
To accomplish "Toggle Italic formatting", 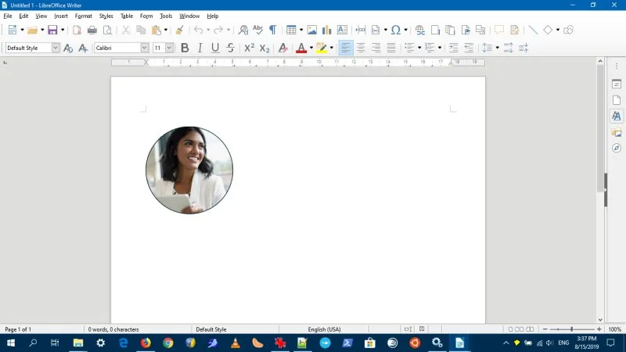I will click(200, 48).
